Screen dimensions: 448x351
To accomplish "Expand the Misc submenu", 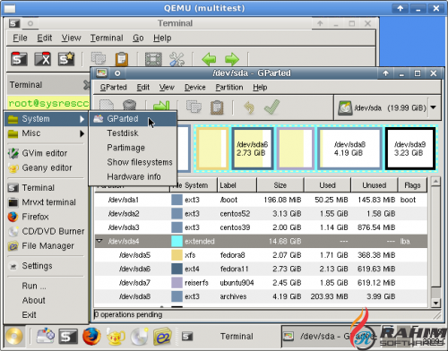I will [47, 133].
